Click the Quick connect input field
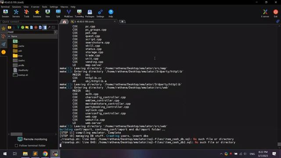The width and height of the screenshot is (281, 158). tap(29, 22)
